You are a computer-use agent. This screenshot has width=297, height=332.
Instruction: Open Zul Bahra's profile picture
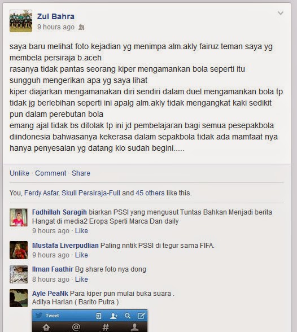21,21
